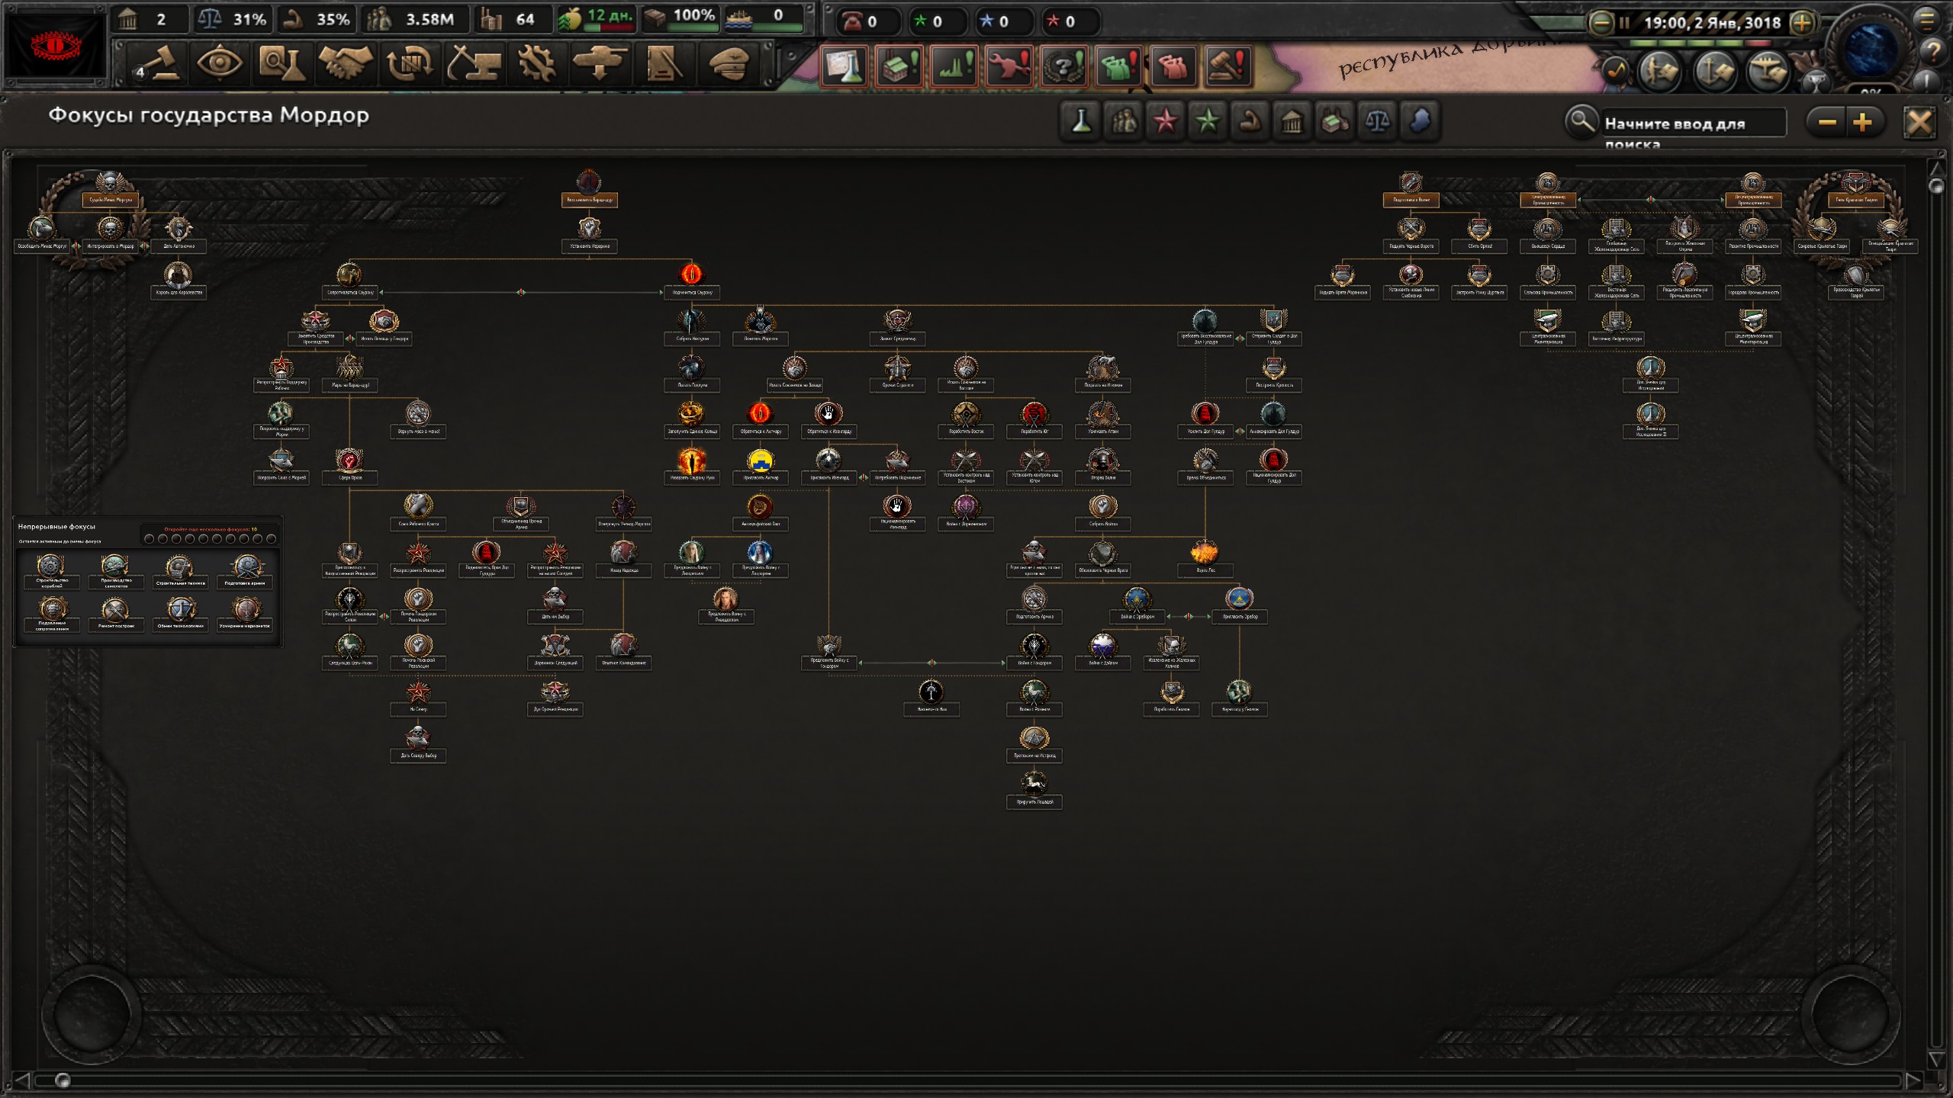Open the Officer Corps cap screen
The width and height of the screenshot is (1953, 1098).
[x=727, y=63]
